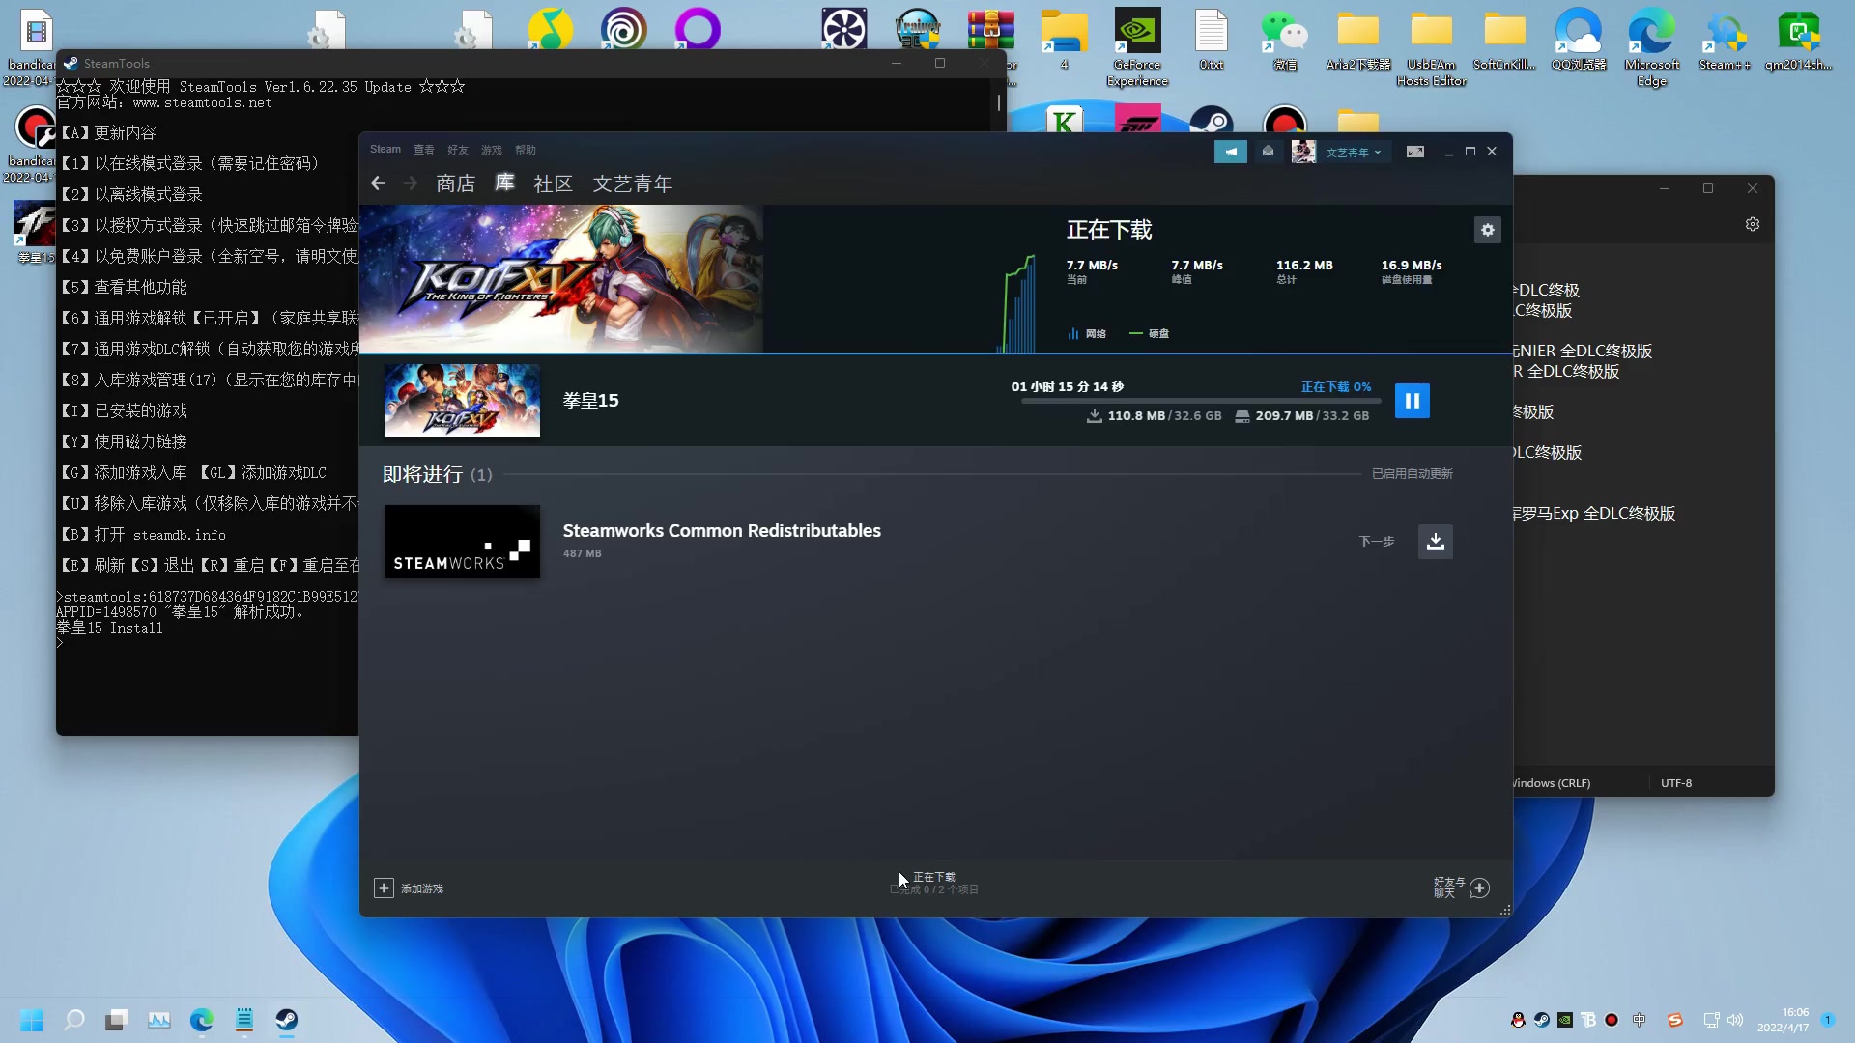Open the 帮助 menu

pyautogui.click(x=526, y=150)
